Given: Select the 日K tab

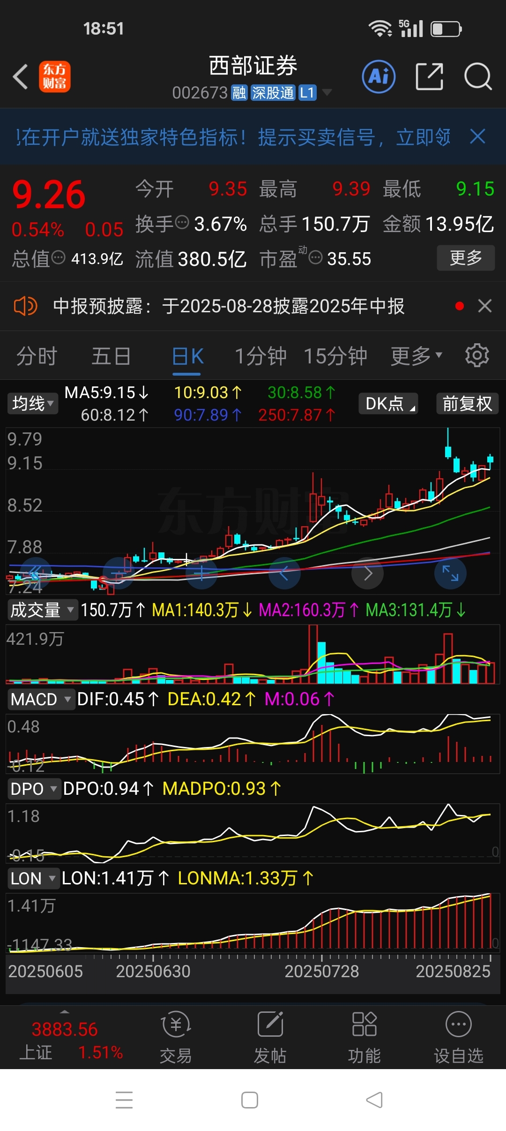Looking at the screenshot, I should tap(187, 357).
